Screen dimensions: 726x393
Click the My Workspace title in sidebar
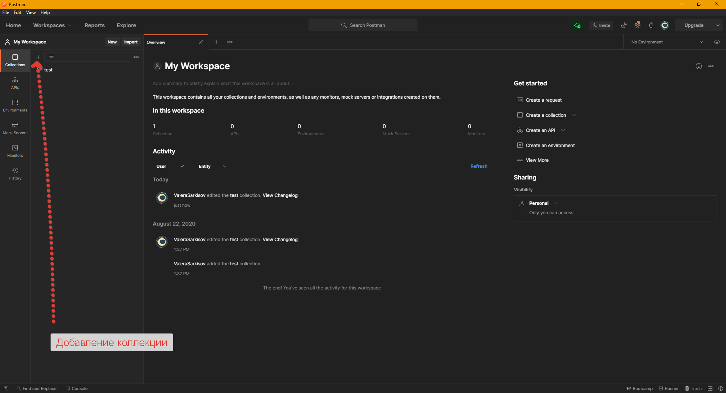pyautogui.click(x=30, y=42)
